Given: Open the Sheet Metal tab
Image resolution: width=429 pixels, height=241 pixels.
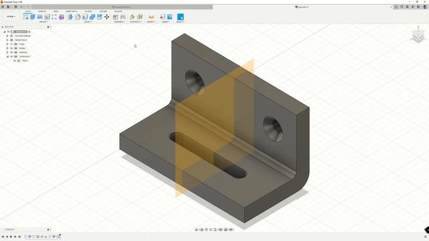Looking at the screenshot, I should 72,11.
